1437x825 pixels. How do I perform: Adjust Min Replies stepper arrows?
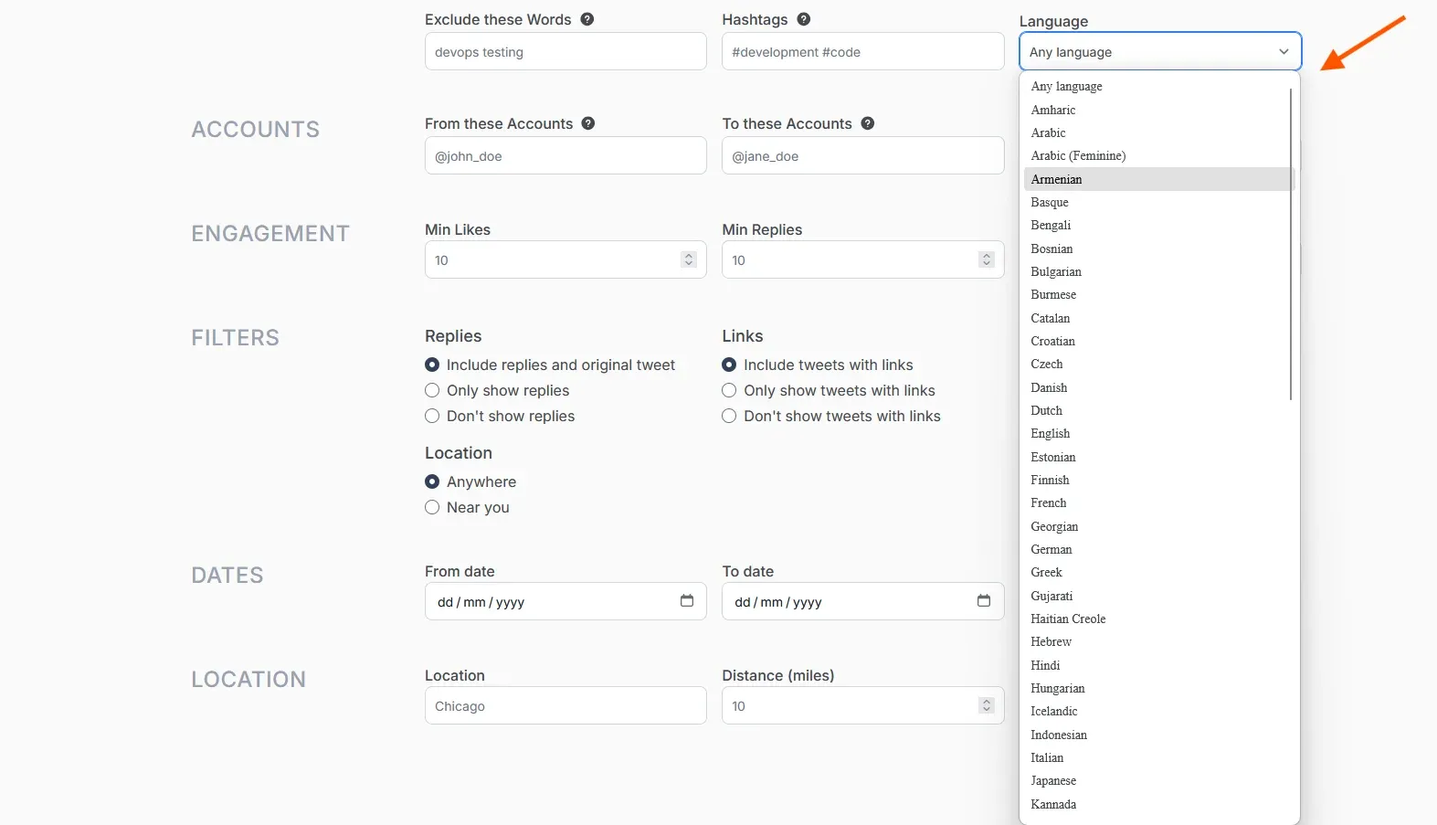coord(986,260)
